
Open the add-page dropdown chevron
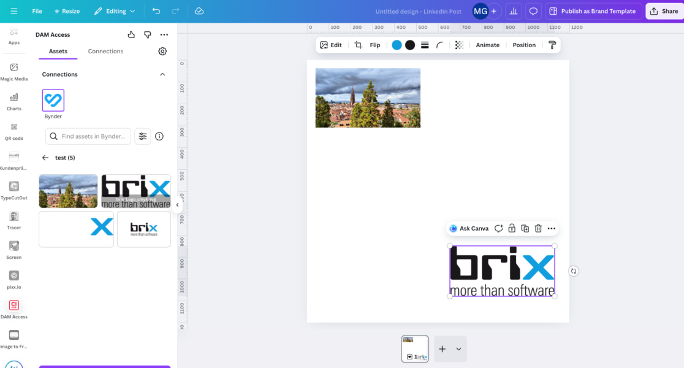tap(460, 348)
